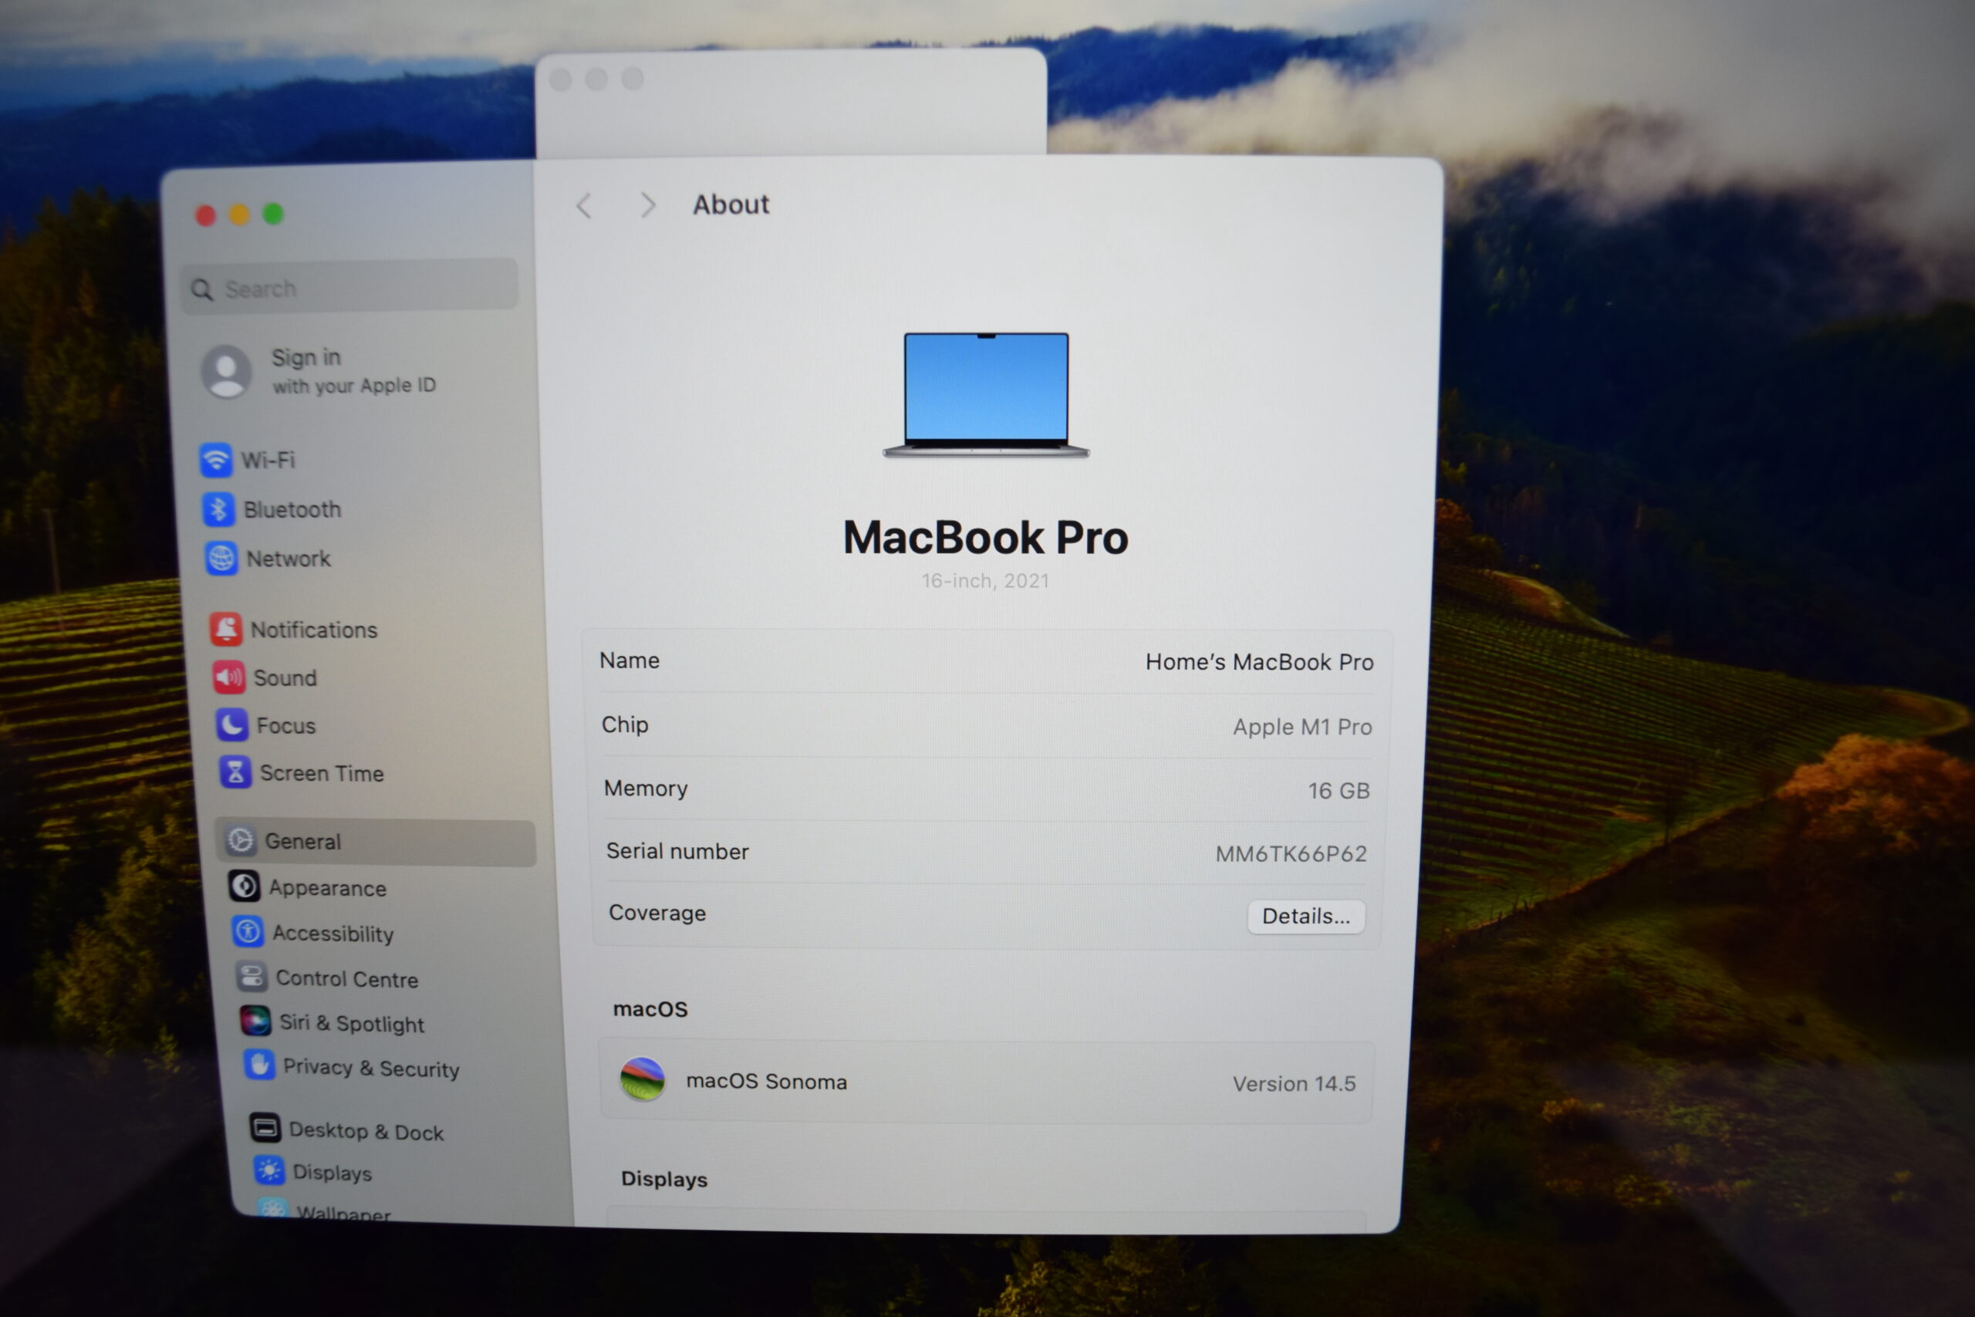Open the Appearance icon in sidebar
Screen dimensions: 1975x1317
tap(245, 886)
